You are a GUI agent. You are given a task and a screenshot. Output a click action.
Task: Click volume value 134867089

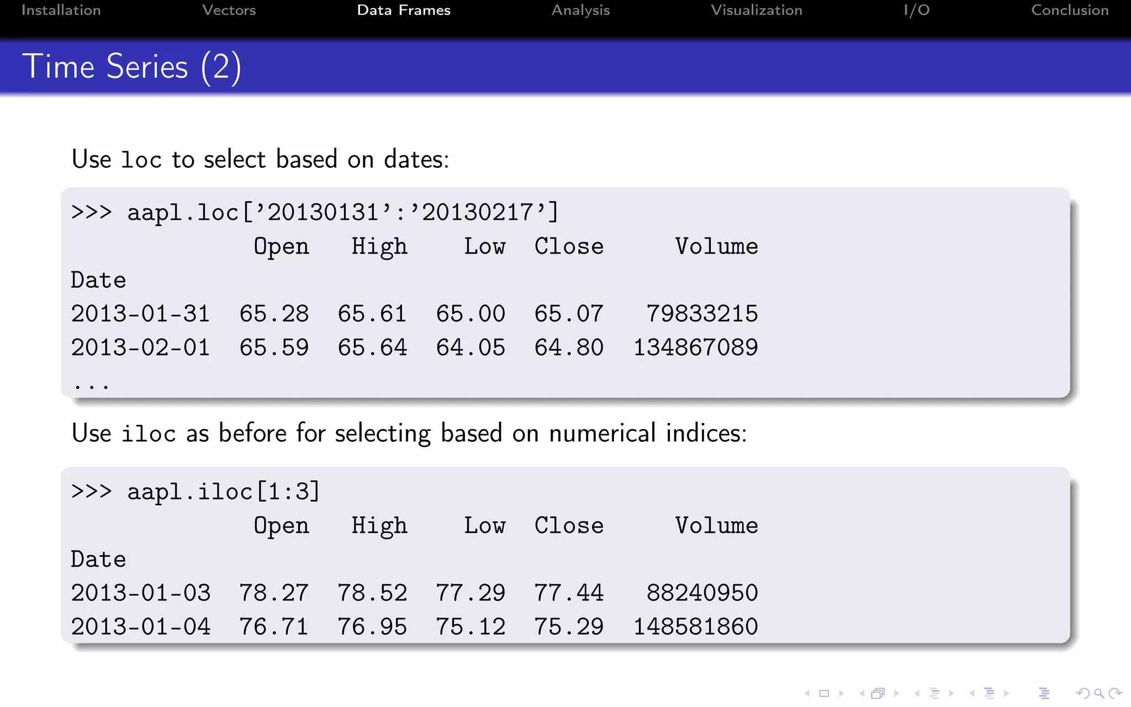(695, 347)
